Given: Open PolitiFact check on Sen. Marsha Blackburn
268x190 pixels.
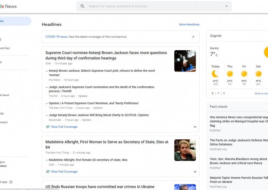Looking at the screenshot, I should (239, 161).
